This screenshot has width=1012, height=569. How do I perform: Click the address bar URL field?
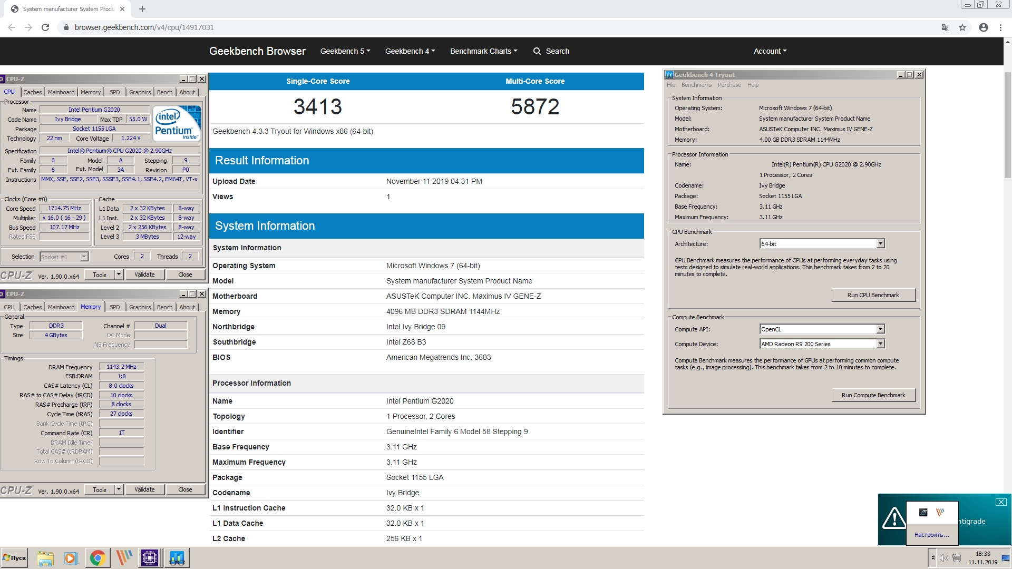click(495, 27)
